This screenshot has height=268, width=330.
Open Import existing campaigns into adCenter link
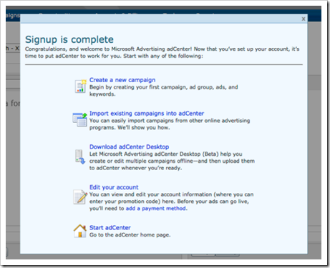pyautogui.click(x=147, y=114)
